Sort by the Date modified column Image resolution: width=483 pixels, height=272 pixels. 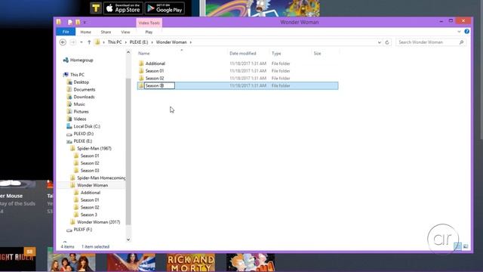pos(243,54)
